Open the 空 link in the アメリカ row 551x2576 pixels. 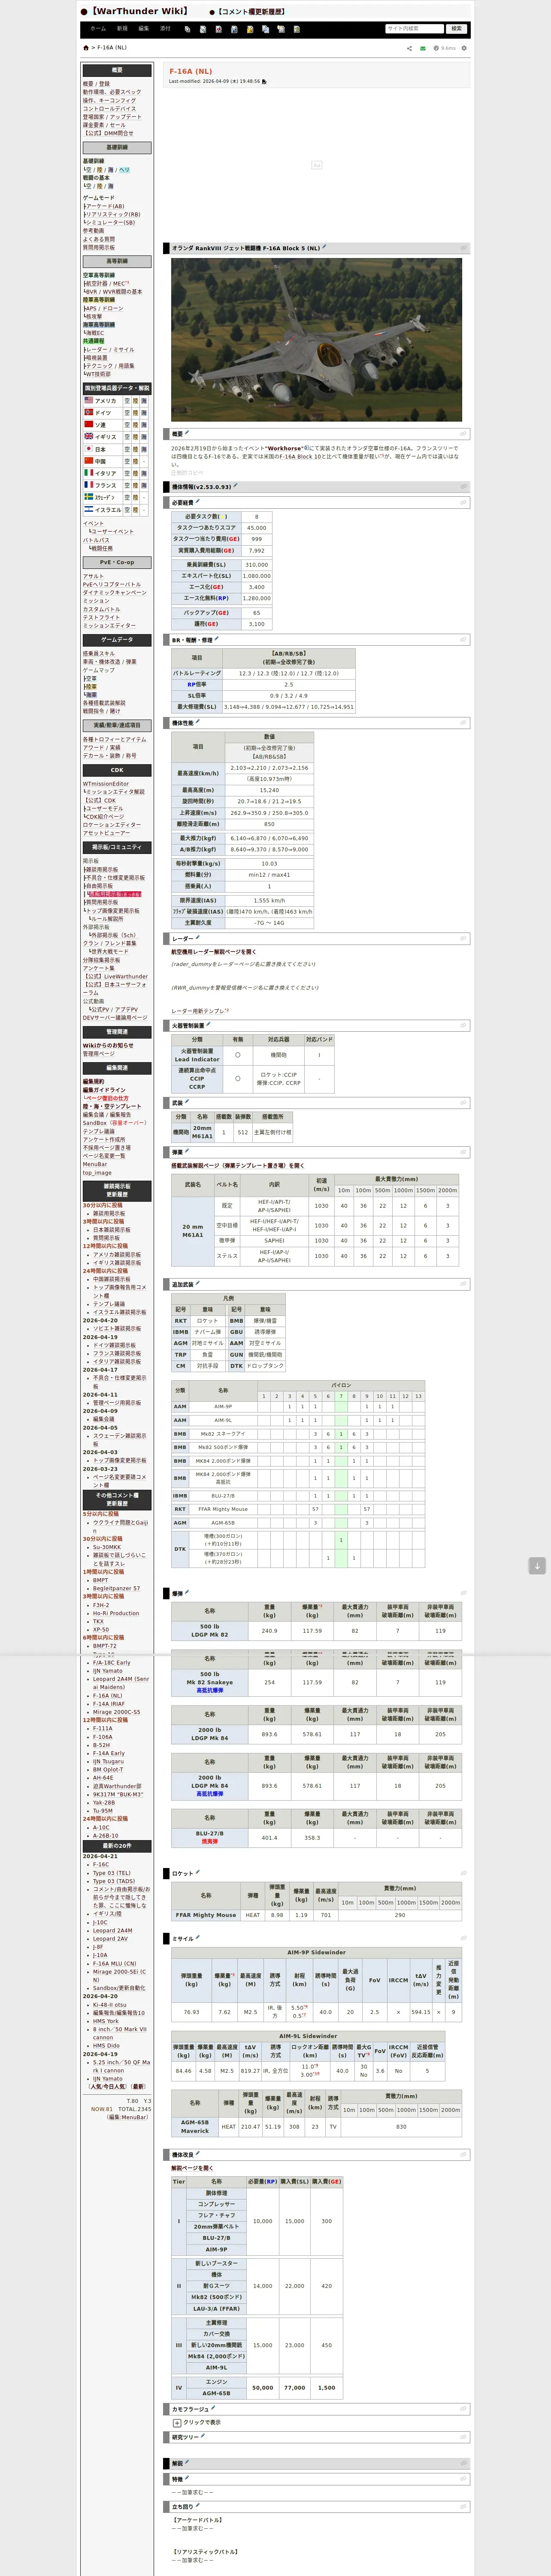[x=127, y=400]
